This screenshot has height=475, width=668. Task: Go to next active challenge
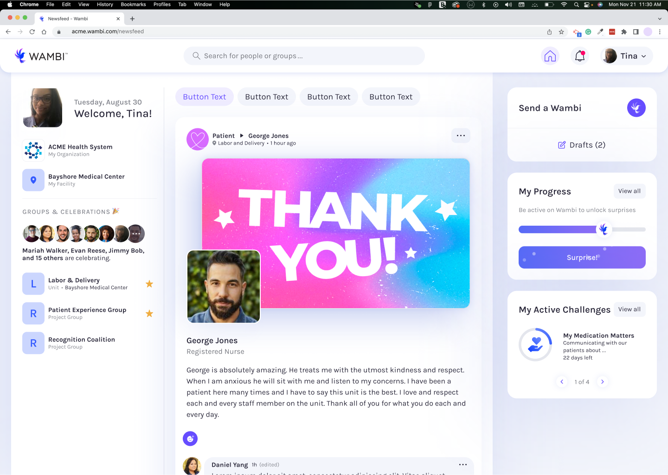602,382
